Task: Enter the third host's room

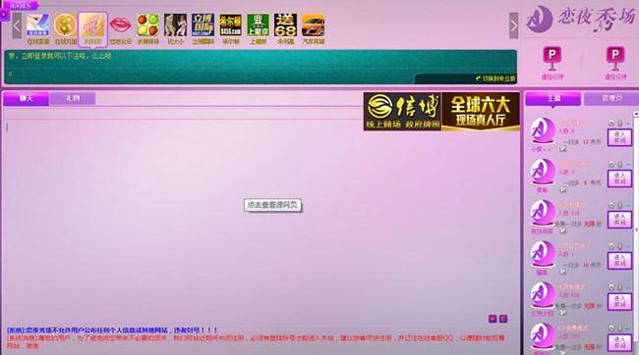Action: point(619,220)
